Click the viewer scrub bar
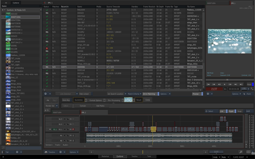Screen dimensions: 255x159 229,80
